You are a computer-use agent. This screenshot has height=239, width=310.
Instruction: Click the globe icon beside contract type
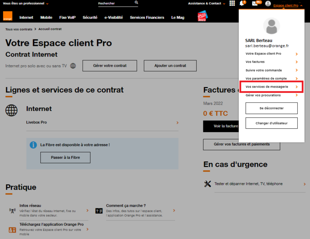73,66
